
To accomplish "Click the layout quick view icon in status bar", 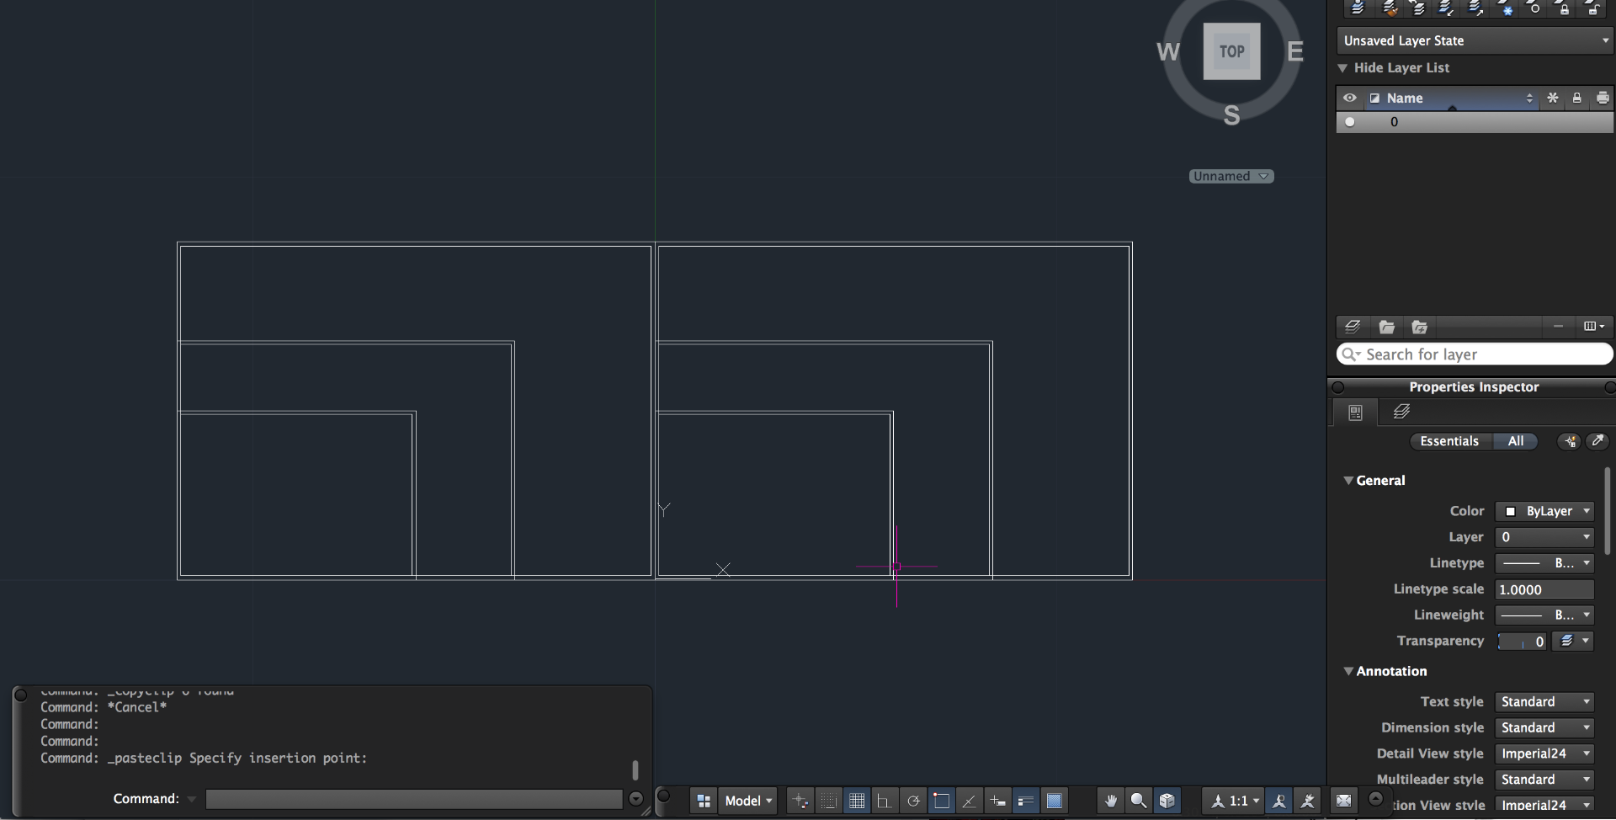I will [x=704, y=801].
